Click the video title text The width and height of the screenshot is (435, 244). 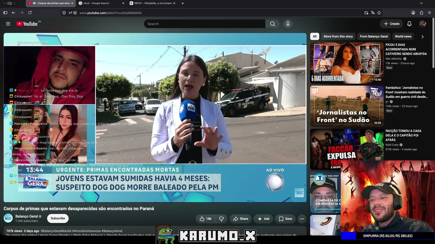pos(79,209)
